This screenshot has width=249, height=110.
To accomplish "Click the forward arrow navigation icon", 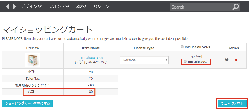I will 15,7.
